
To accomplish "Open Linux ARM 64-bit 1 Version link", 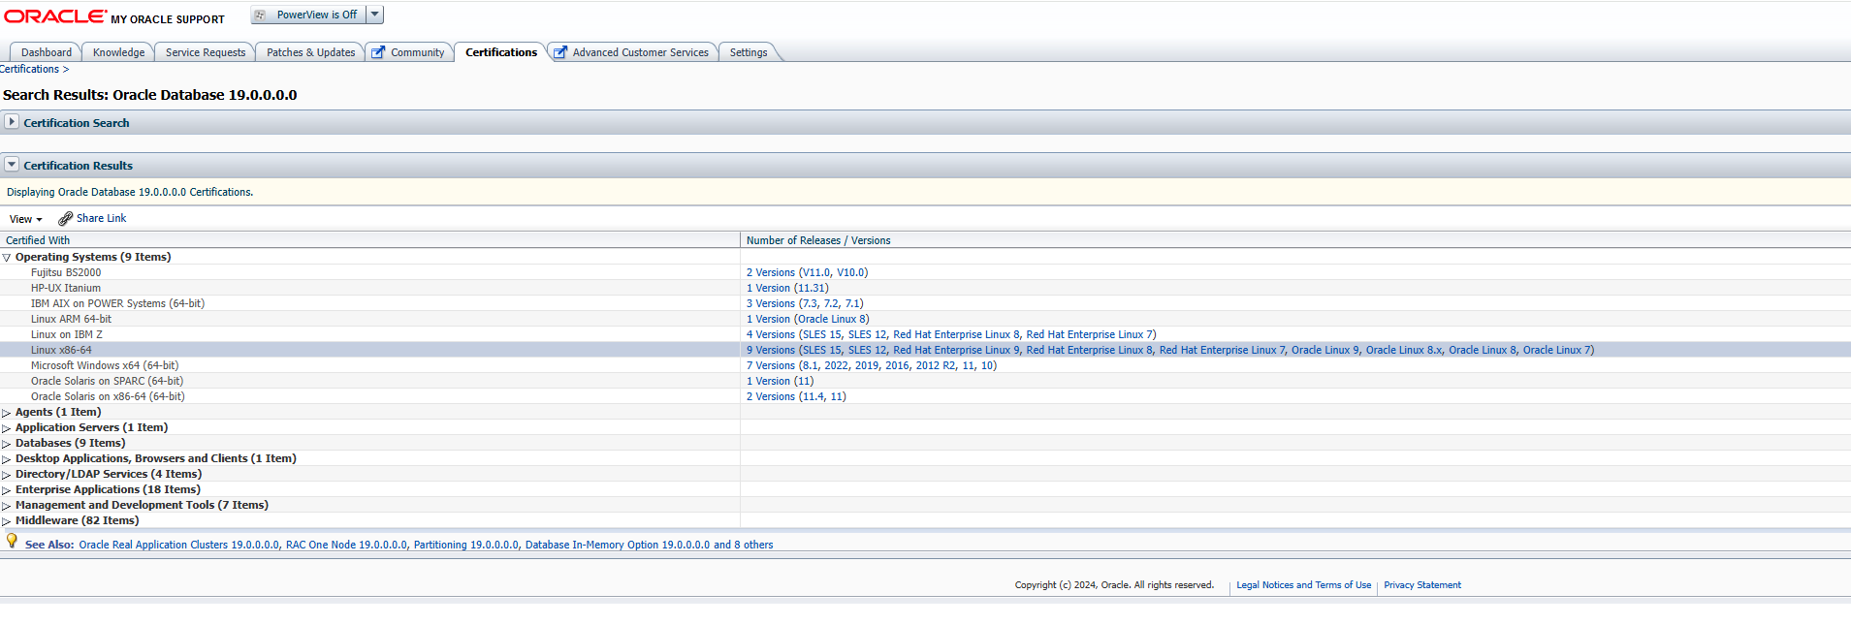I will point(808,319).
